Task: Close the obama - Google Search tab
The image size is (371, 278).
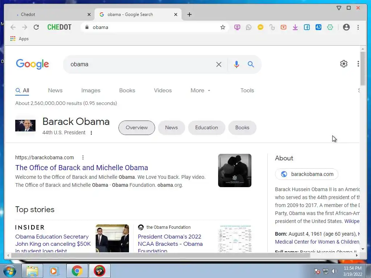Action: [x=176, y=14]
